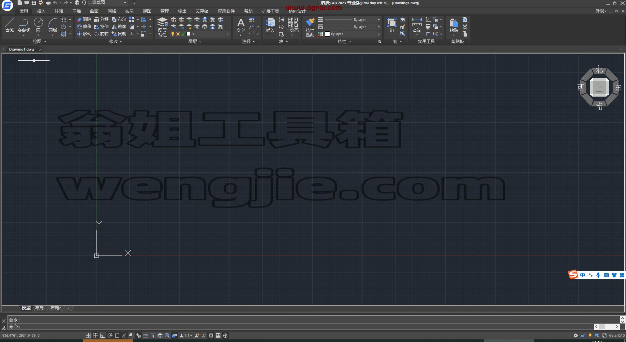Toggle dynamic input in status bar
The width and height of the screenshot is (626, 342).
point(139,335)
